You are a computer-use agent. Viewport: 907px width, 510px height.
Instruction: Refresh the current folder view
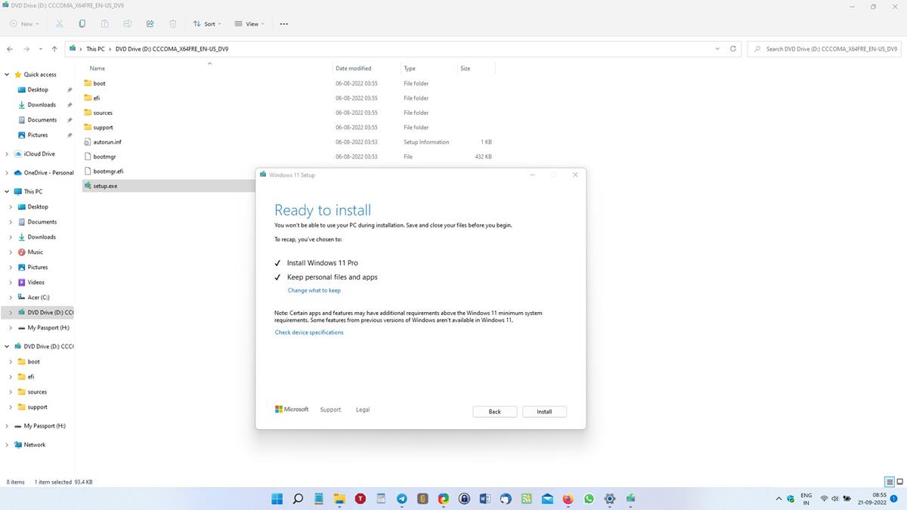point(732,48)
